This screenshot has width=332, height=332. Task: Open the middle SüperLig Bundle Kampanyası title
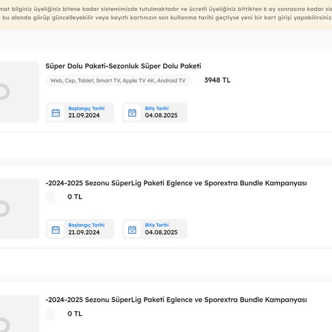coord(176,183)
